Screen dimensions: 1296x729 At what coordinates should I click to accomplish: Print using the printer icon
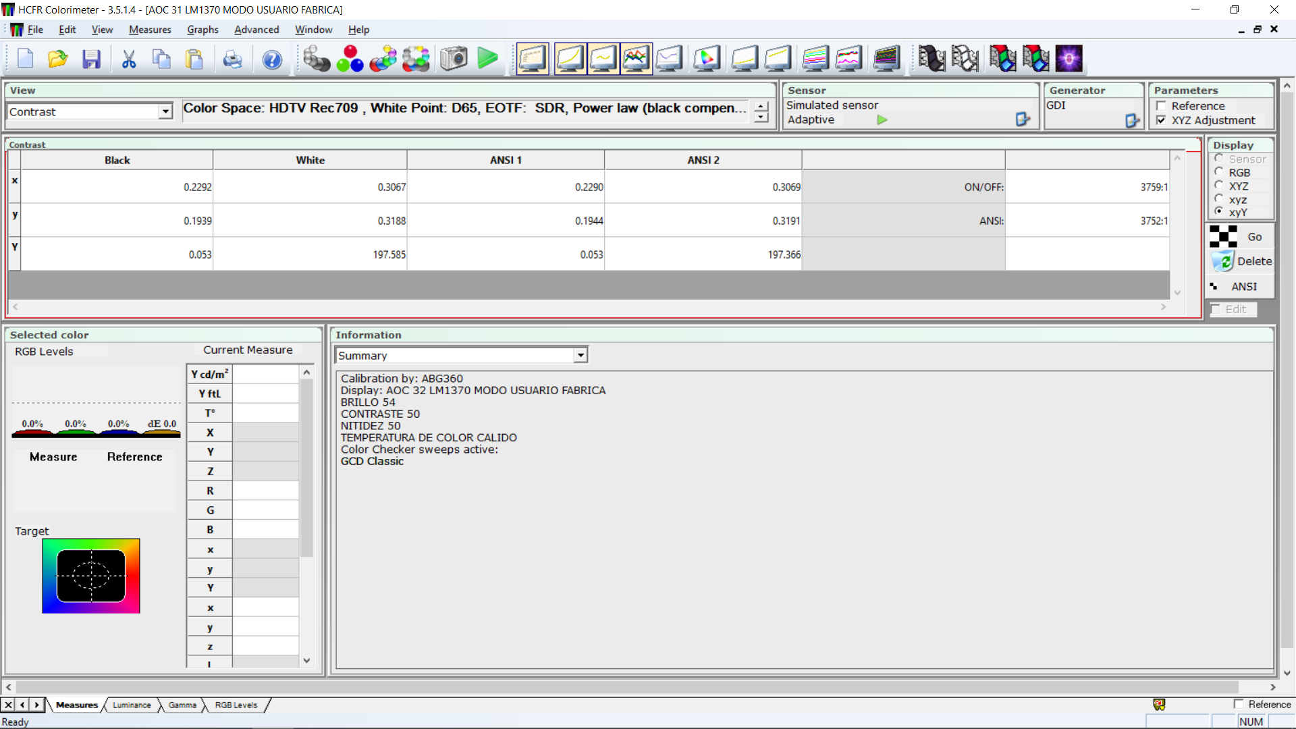pyautogui.click(x=232, y=59)
